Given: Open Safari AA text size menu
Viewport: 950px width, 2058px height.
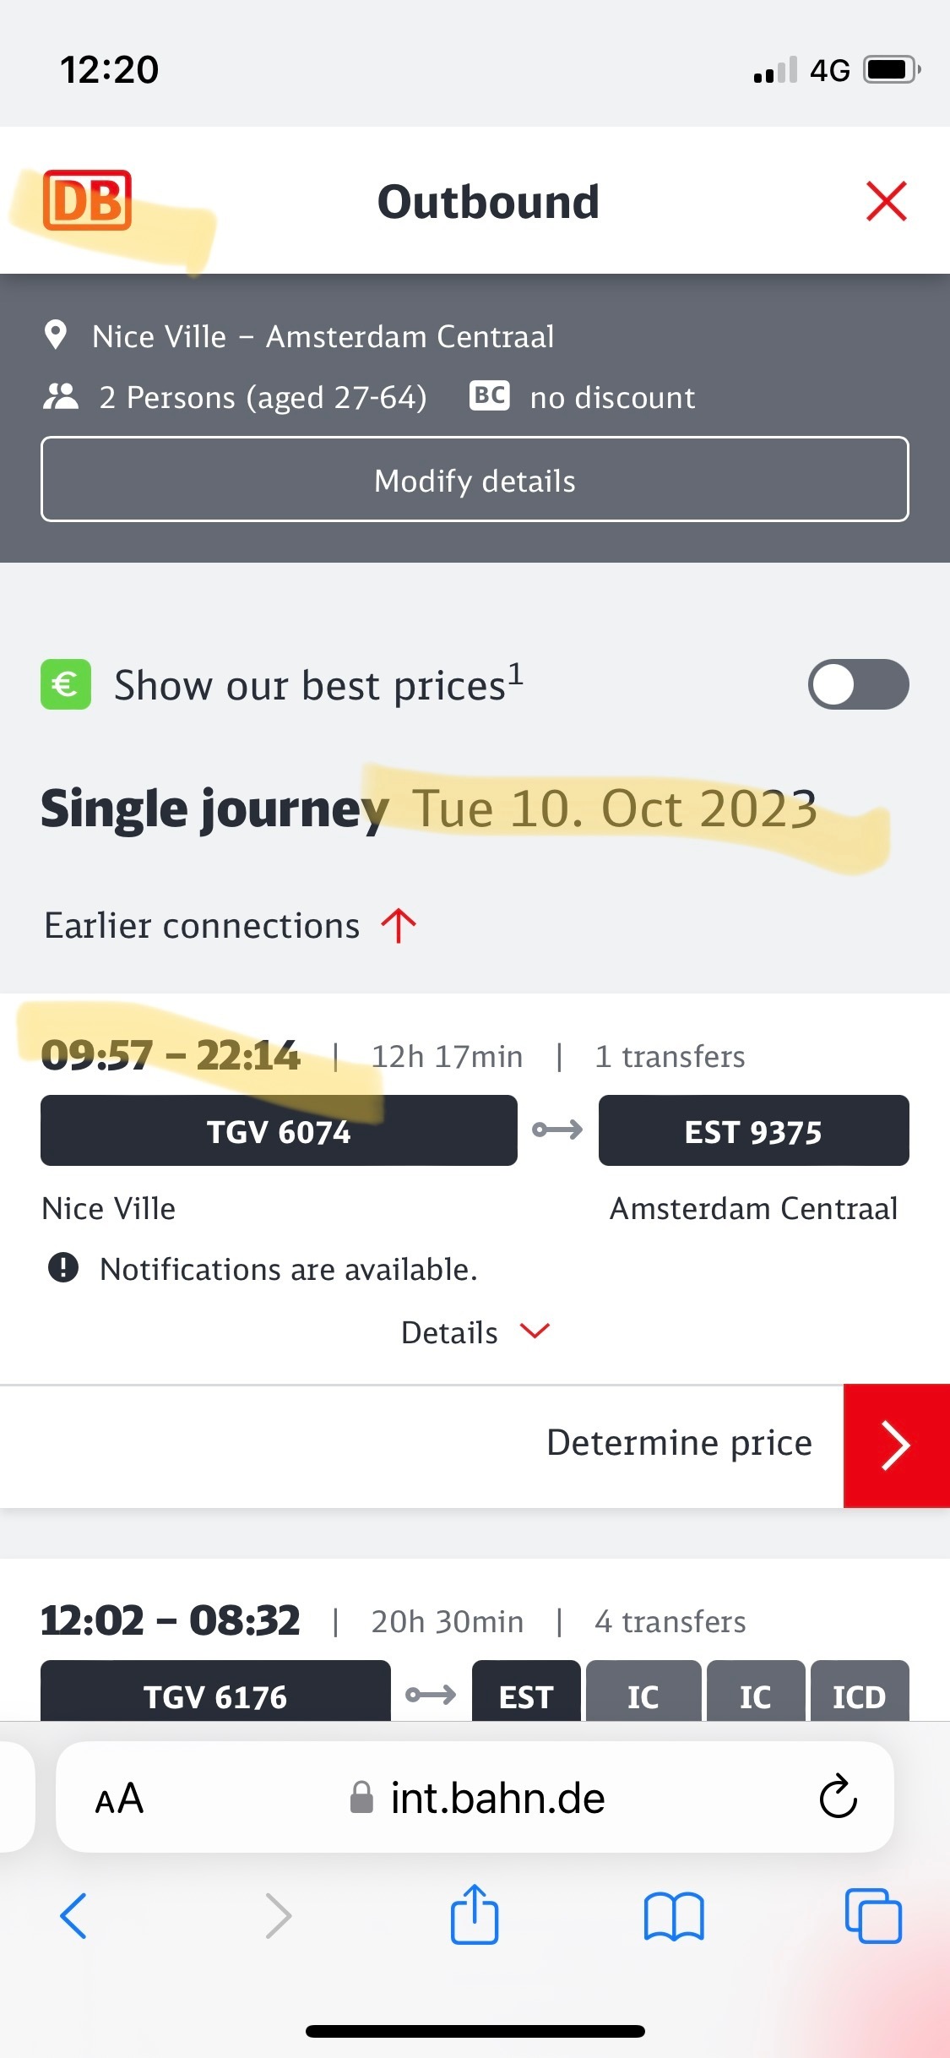Looking at the screenshot, I should 119,1799.
